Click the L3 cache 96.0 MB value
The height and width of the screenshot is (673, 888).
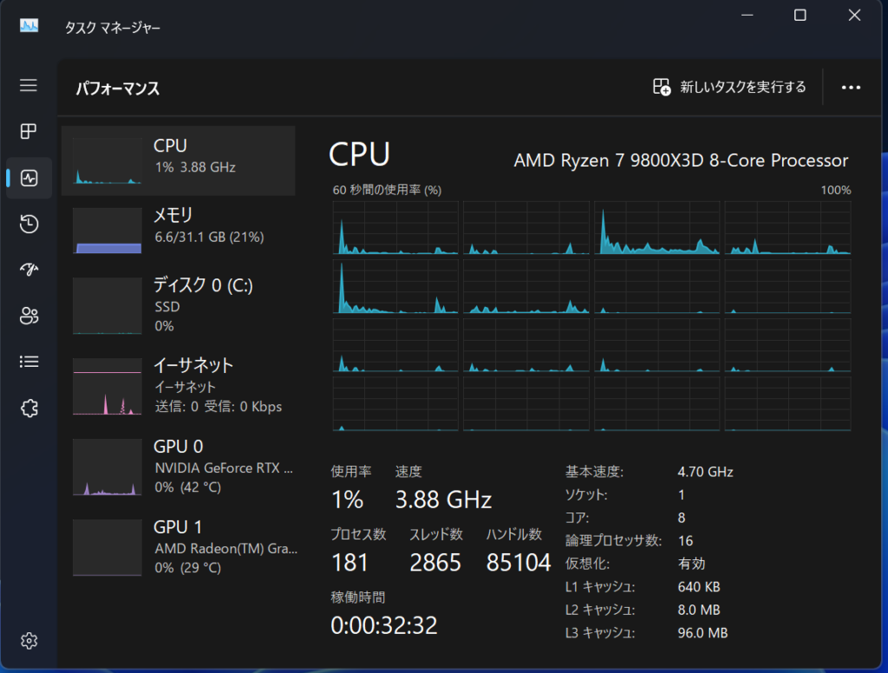(702, 633)
